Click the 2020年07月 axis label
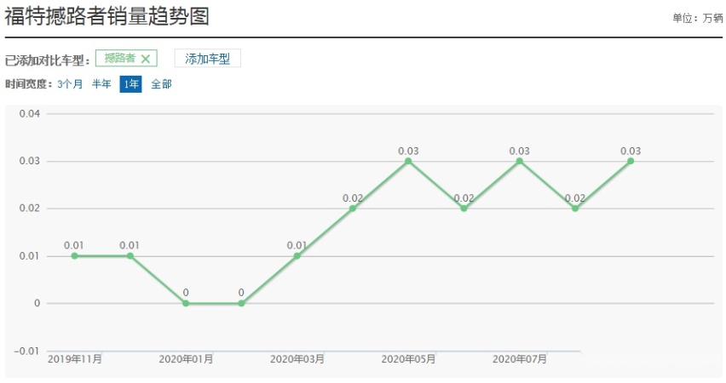726x383 pixels. click(x=520, y=359)
